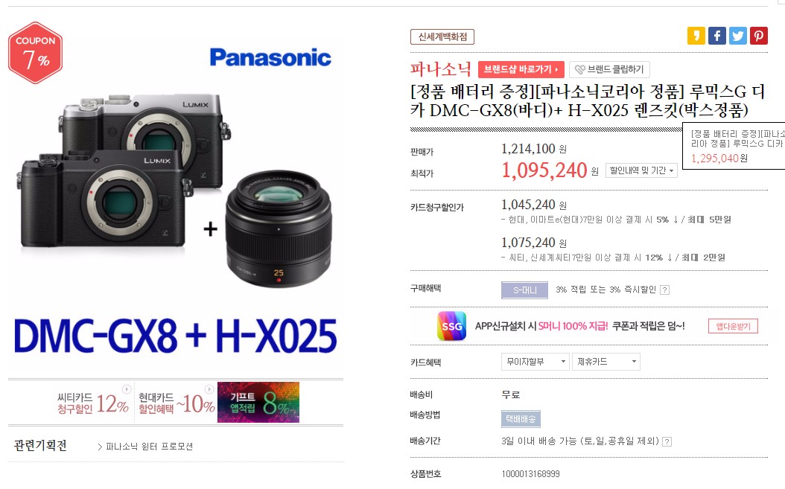Share product via KakaoTalk yellow icon

pos(696,36)
